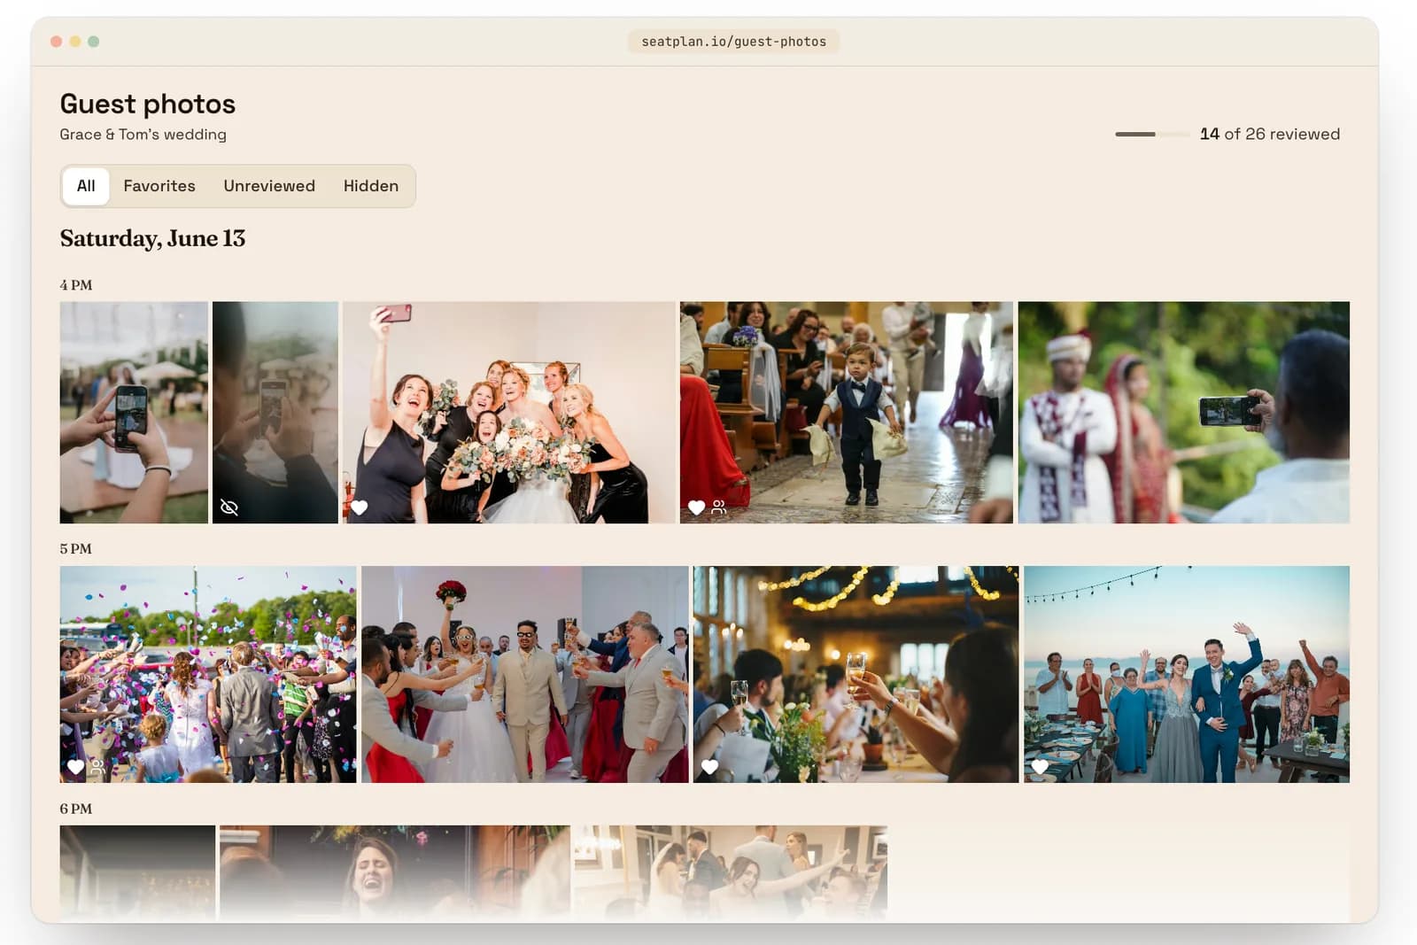This screenshot has height=945, width=1417.
Task: Minimize the window with the yellow button
Action: pos(75,42)
